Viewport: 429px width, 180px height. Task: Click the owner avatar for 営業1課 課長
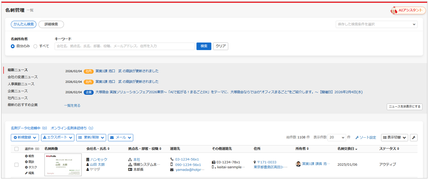(298, 164)
